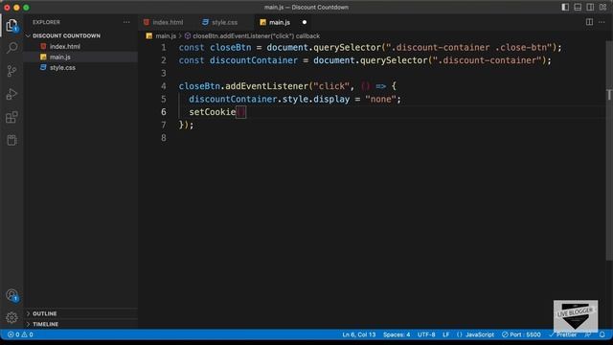Place cursor on empty line 3
The height and width of the screenshot is (345, 613).
(x=391, y=73)
